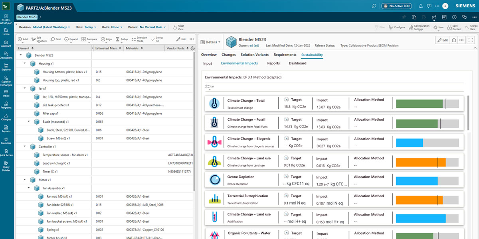Open the Solution Variants tab
The width and height of the screenshot is (479, 239).
[x=255, y=55]
